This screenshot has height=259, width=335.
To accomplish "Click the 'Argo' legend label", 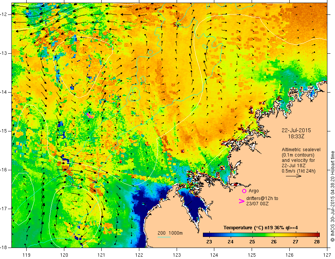I will click(254, 191).
